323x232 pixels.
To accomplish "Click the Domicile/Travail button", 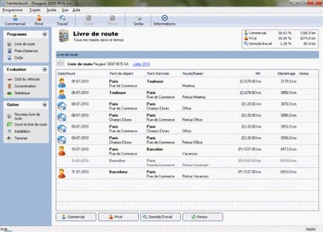I will click(x=160, y=217).
